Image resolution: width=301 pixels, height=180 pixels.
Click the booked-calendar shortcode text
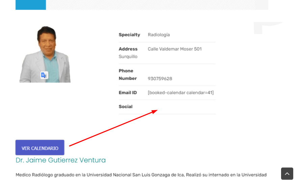(181, 93)
